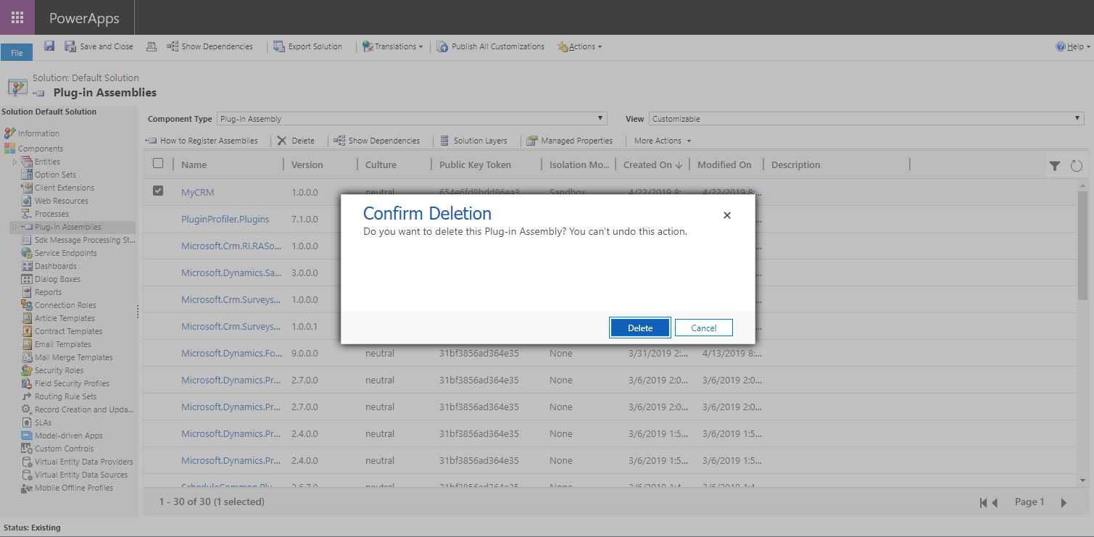Click the printer-like icon beside Save and Close

coord(152,46)
